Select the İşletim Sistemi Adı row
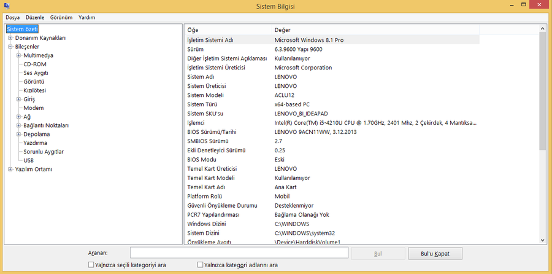Image resolution: width=552 pixels, height=274 pixels. 332,40
